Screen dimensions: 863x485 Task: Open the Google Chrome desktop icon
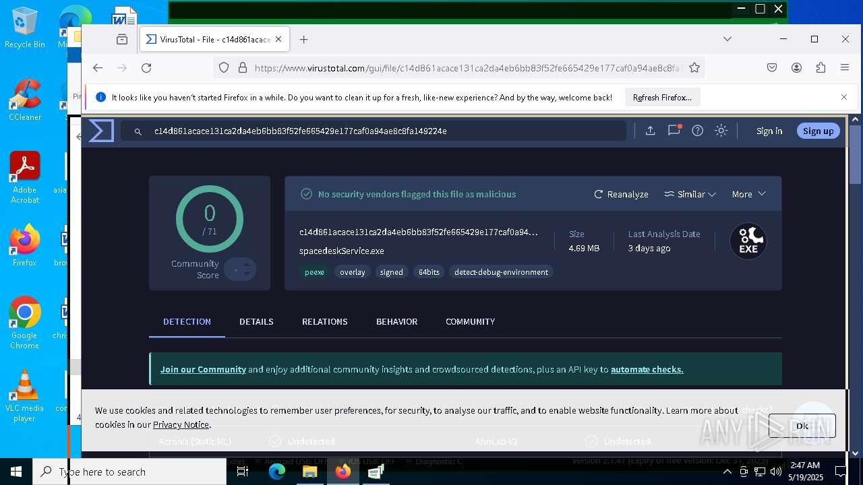coord(25,323)
